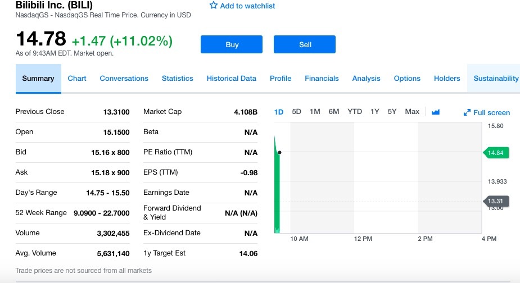This screenshot has height=283, width=520.
Task: View the Holders tab
Action: 447,79
